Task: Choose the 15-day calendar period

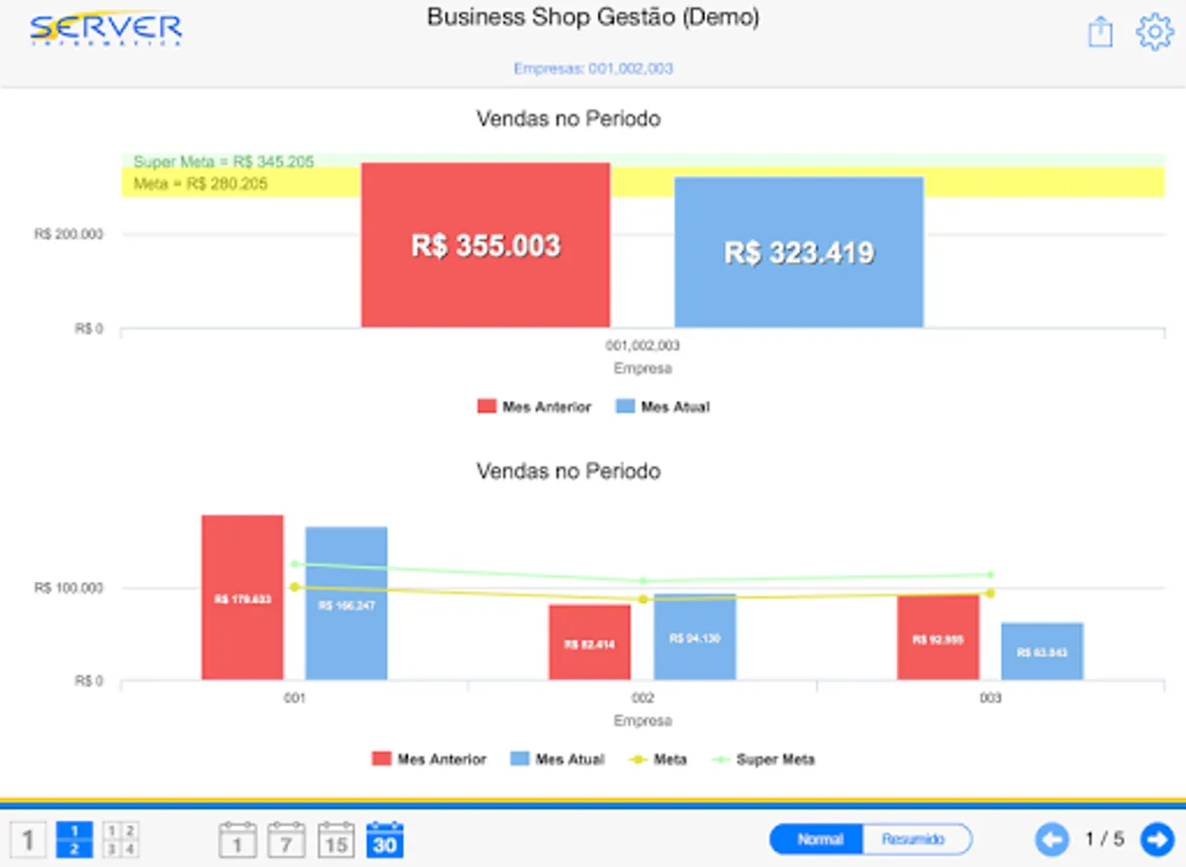Action: pos(336,840)
